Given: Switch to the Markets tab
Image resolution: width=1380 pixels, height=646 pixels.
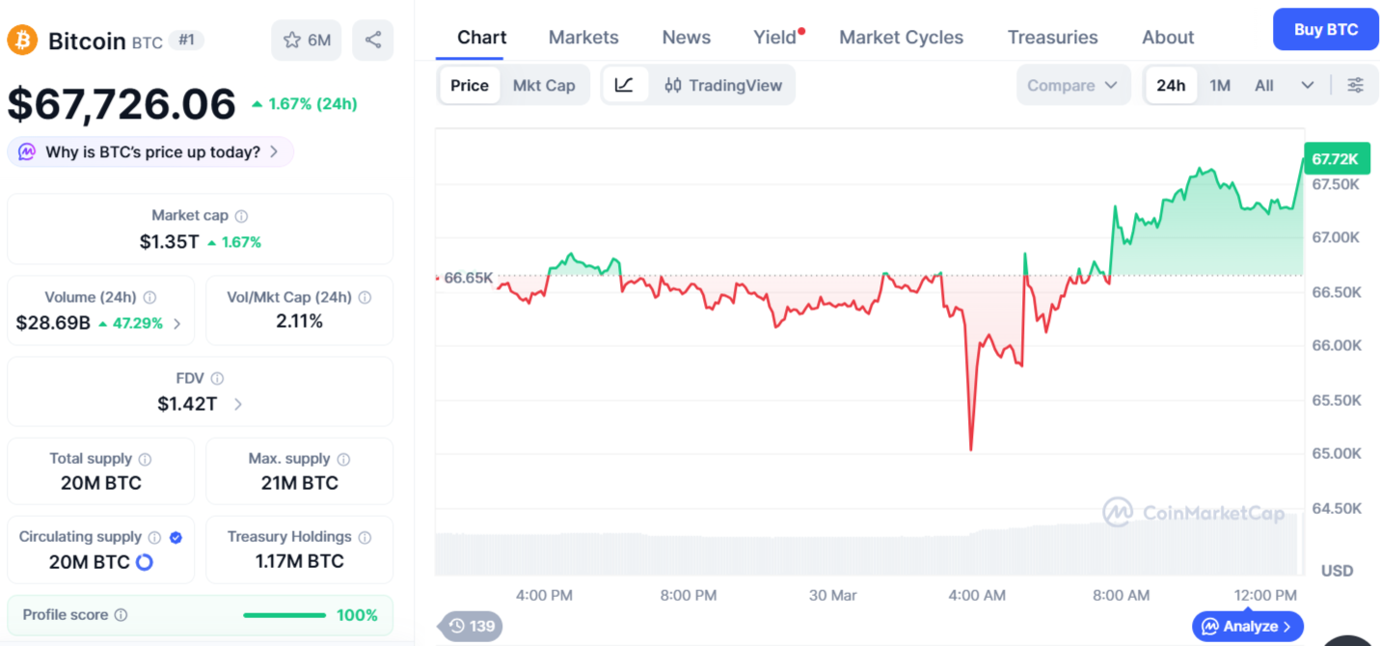Looking at the screenshot, I should 582,37.
